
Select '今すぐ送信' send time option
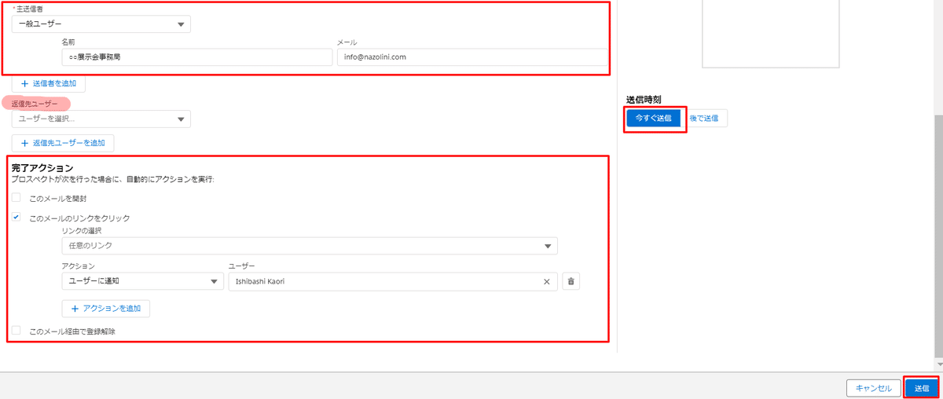pos(653,118)
